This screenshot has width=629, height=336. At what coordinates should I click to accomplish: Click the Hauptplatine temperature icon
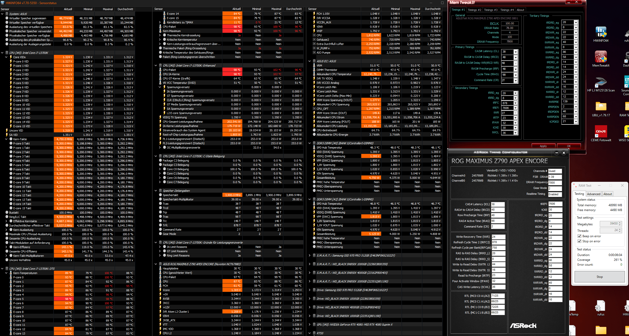click(160, 268)
